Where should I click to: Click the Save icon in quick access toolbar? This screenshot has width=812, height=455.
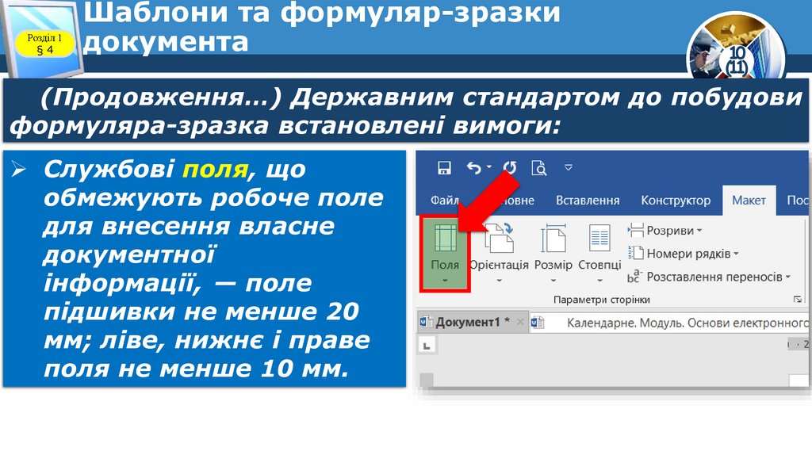[444, 168]
